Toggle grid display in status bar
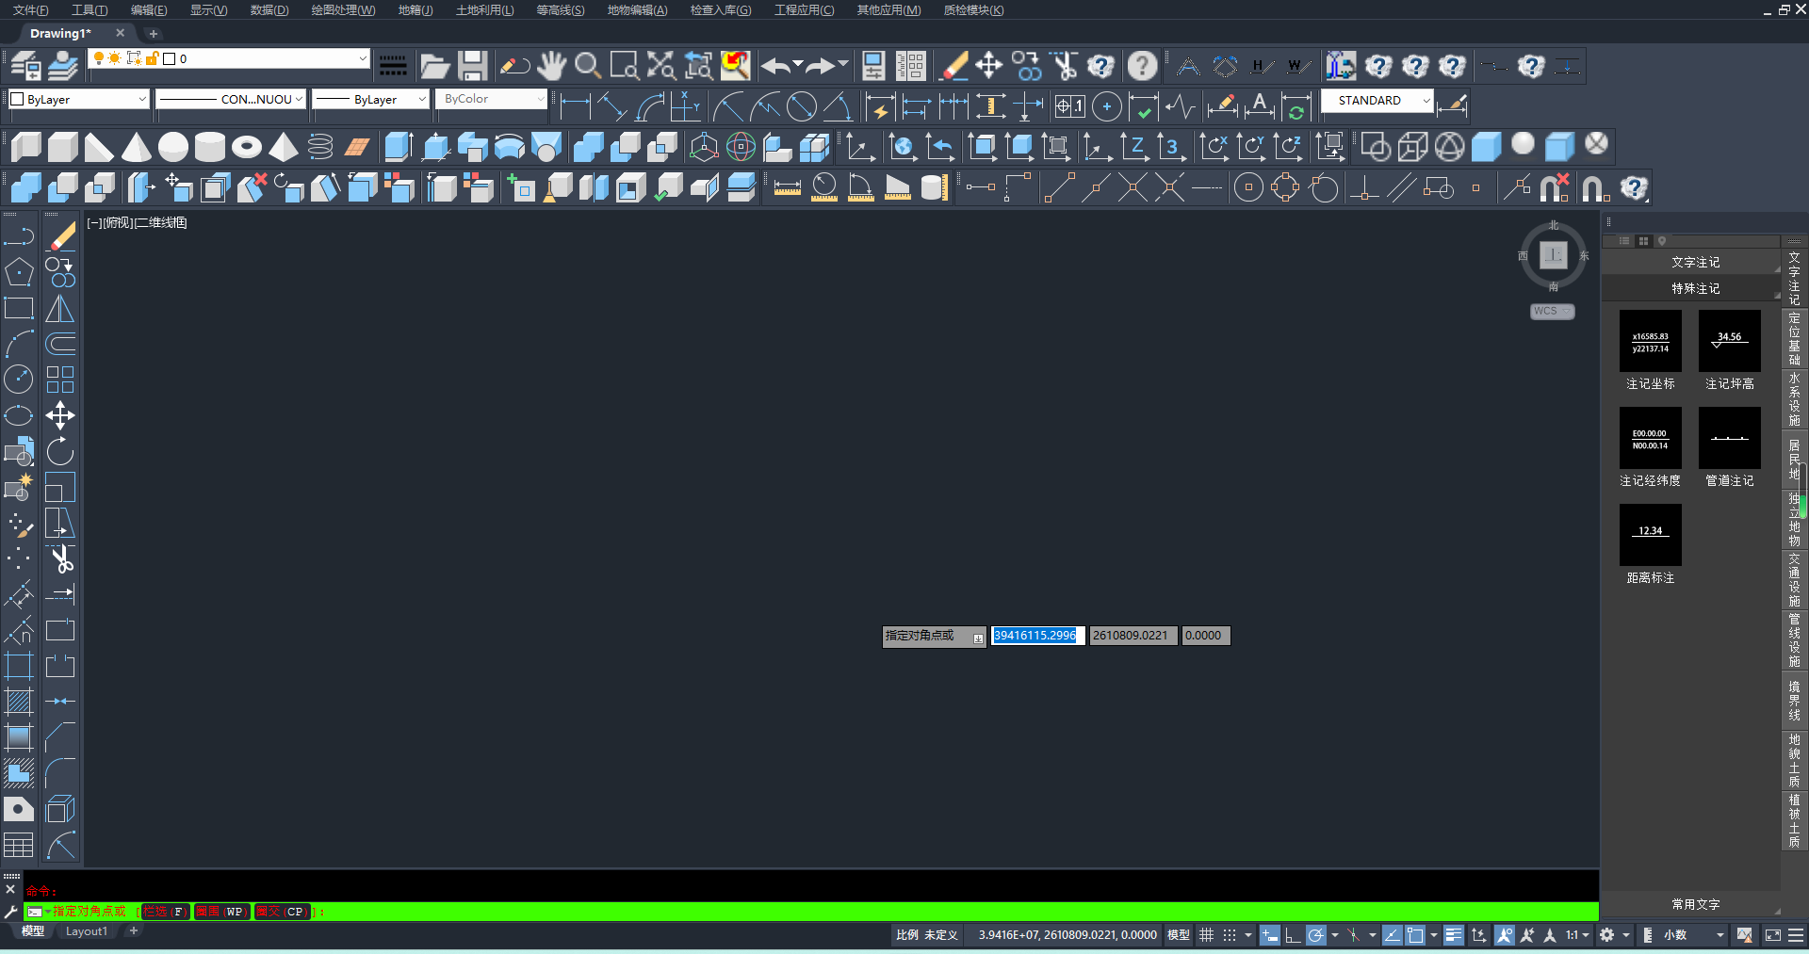The height and width of the screenshot is (954, 1809). tap(1206, 935)
